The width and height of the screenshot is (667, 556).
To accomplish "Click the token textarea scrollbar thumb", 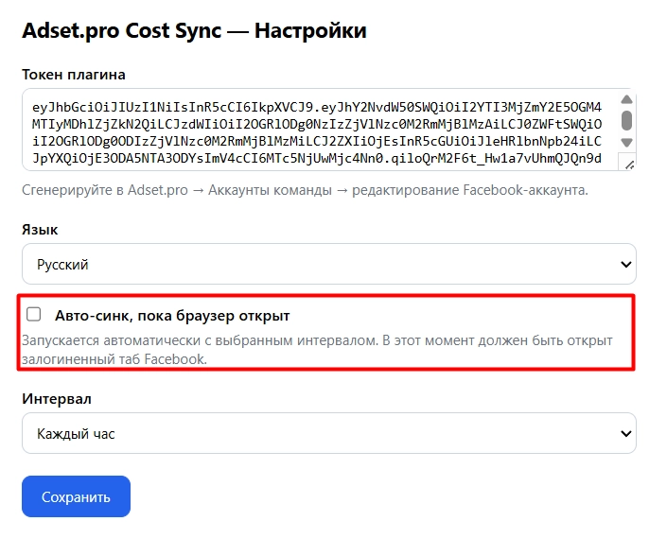I will click(x=626, y=120).
